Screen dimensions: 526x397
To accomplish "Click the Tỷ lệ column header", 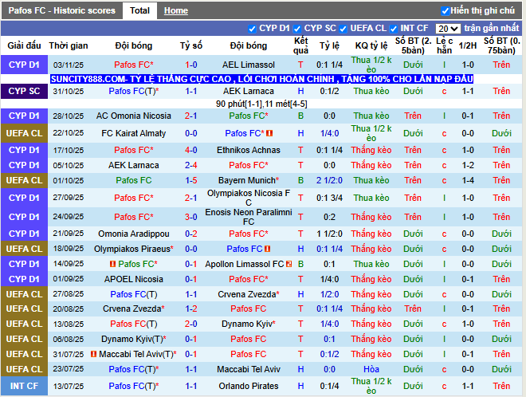I will click(x=329, y=45).
